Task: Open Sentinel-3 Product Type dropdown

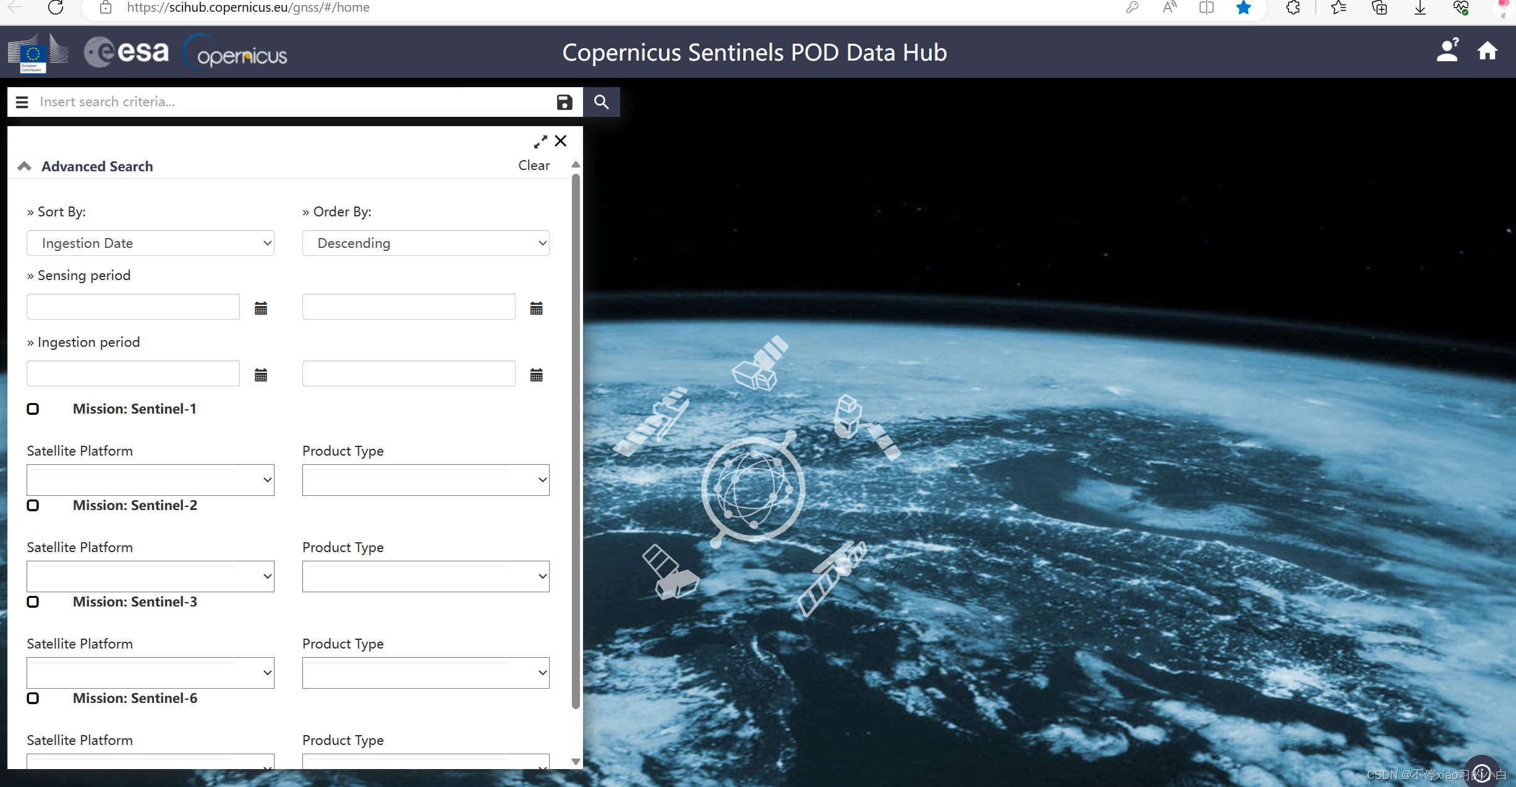Action: pos(425,673)
